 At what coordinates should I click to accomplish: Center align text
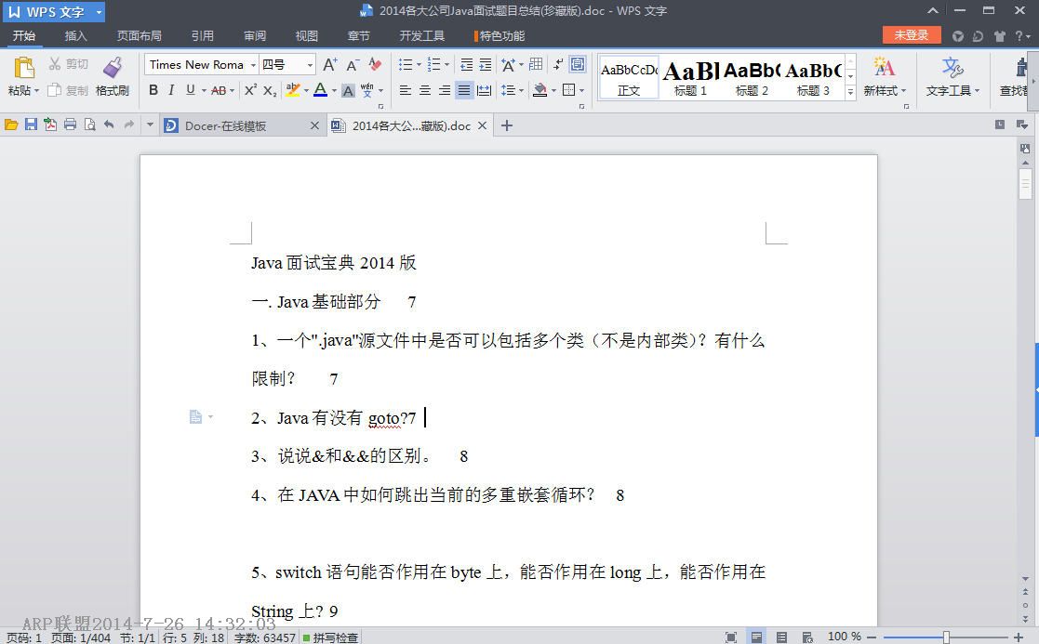click(425, 90)
